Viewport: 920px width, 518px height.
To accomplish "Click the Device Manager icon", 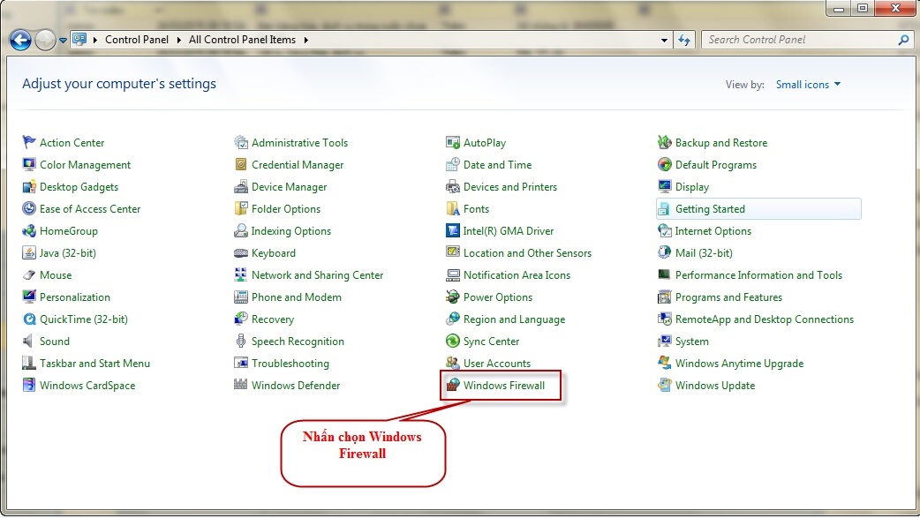I will [x=240, y=186].
